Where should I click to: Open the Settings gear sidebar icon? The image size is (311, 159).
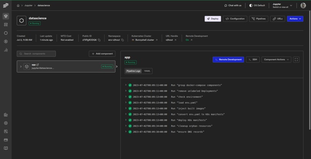(6, 123)
